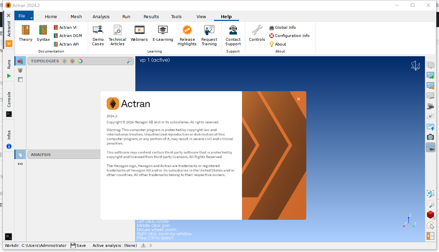Select the analysis clipboard panel icon
Image resolution: width=439 pixels, height=252 pixels.
20,155
